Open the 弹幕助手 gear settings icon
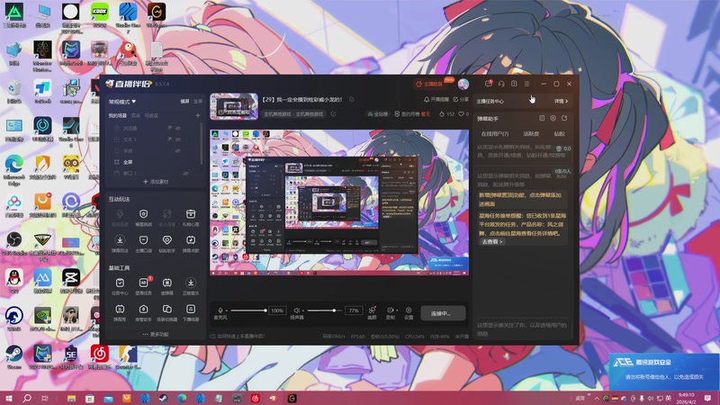The image size is (720, 405). [x=553, y=119]
